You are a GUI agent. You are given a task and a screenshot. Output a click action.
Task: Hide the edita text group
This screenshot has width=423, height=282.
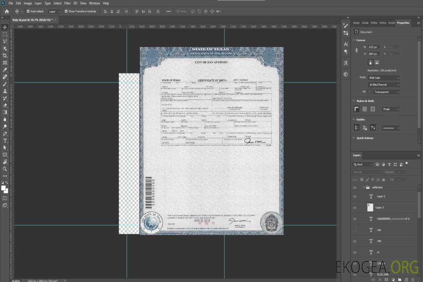click(x=355, y=188)
